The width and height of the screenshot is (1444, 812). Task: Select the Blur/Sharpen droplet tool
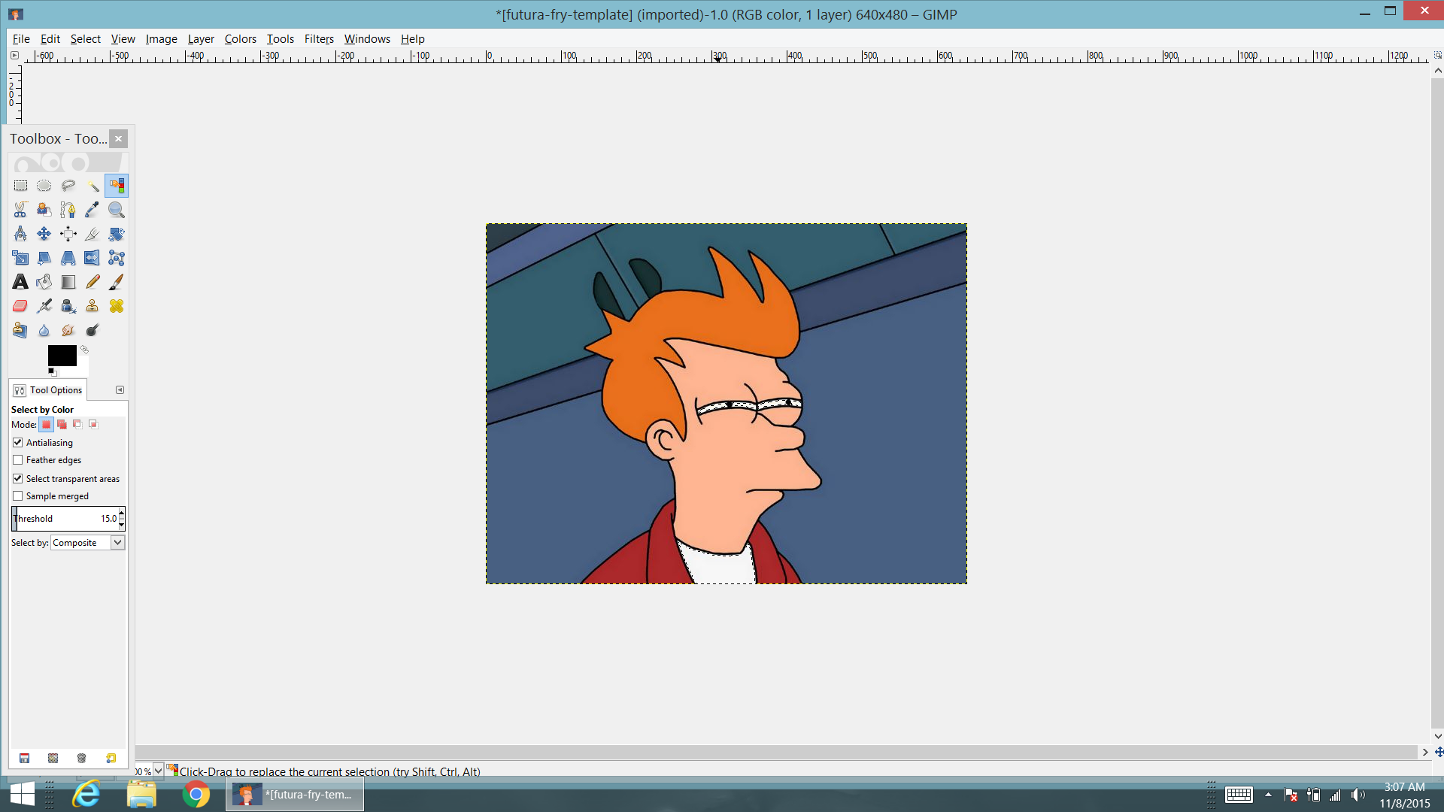pos(44,330)
